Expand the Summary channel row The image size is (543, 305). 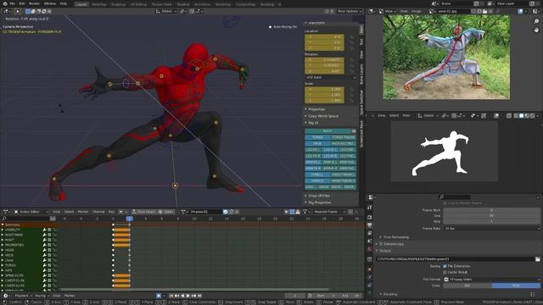pos(3,225)
